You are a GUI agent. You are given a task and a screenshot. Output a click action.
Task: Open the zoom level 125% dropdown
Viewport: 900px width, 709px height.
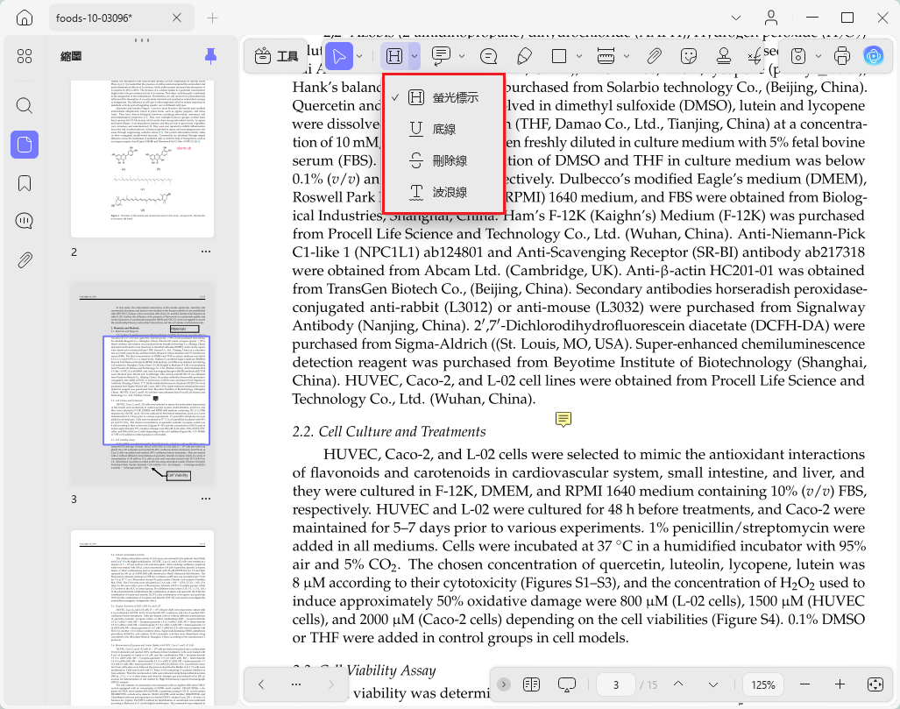click(762, 684)
